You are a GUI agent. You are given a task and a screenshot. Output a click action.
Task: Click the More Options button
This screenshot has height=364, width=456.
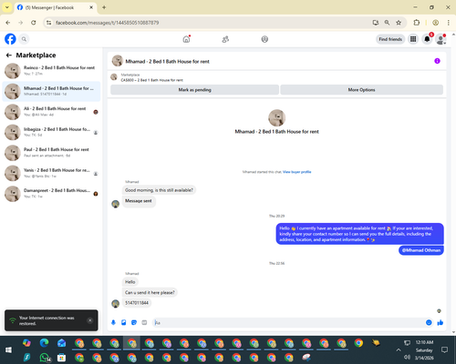(361, 90)
